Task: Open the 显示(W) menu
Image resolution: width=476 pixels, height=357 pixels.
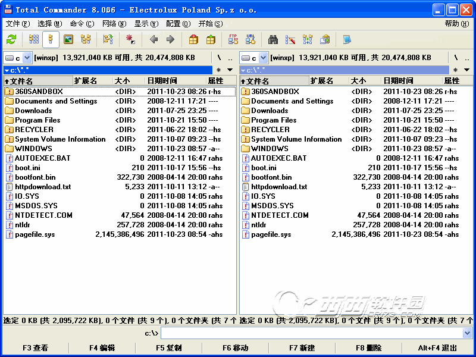Action: click(x=146, y=24)
